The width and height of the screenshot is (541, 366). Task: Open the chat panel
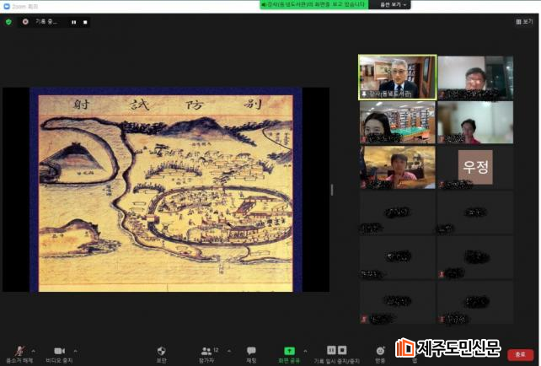click(251, 351)
